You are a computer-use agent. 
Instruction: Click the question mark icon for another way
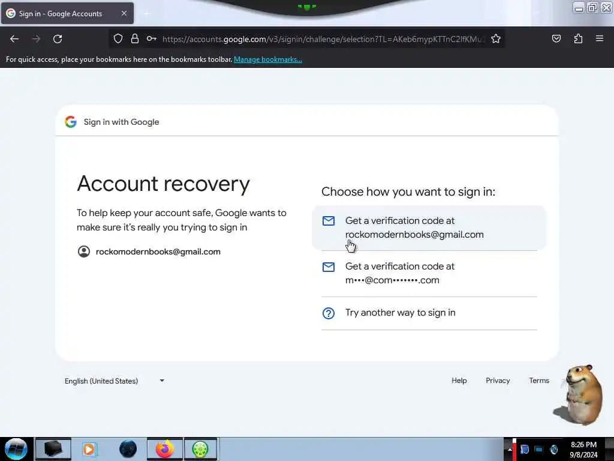tap(329, 313)
